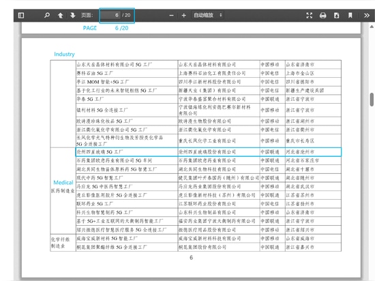The image size is (375, 281).
Task: Click 上海赛科石油化工有限责任公司 cell
Action: 219,73
